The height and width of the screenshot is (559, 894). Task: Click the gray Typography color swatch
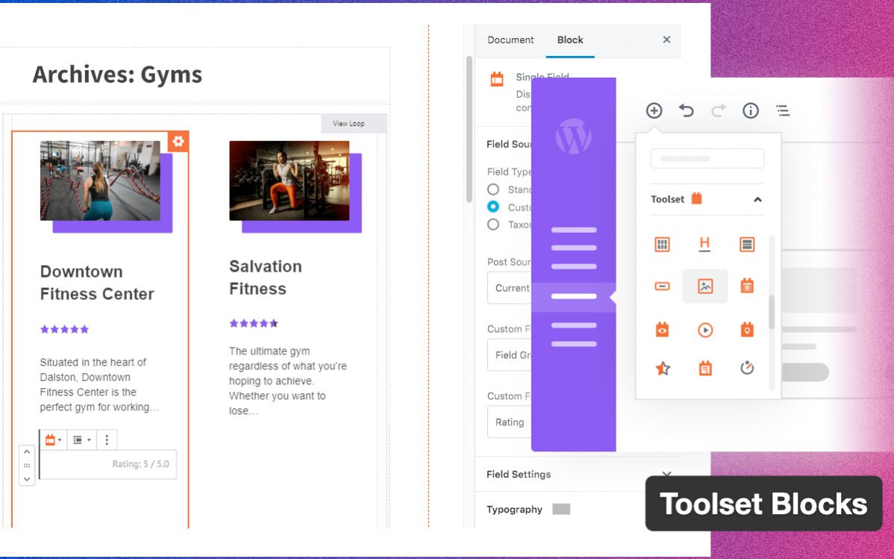[561, 510]
